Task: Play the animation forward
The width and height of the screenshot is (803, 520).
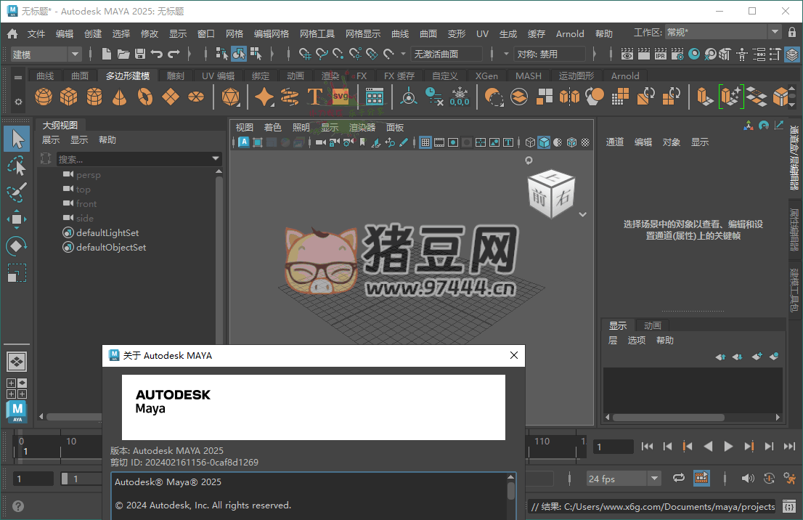Action: pyautogui.click(x=728, y=447)
